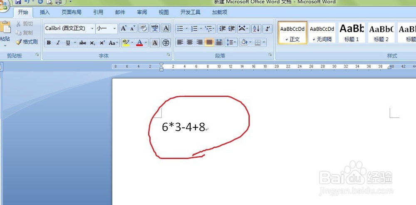Screen dimensions: 416x205
Task: Click the first-line indent ruler marker
Action: point(161,65)
